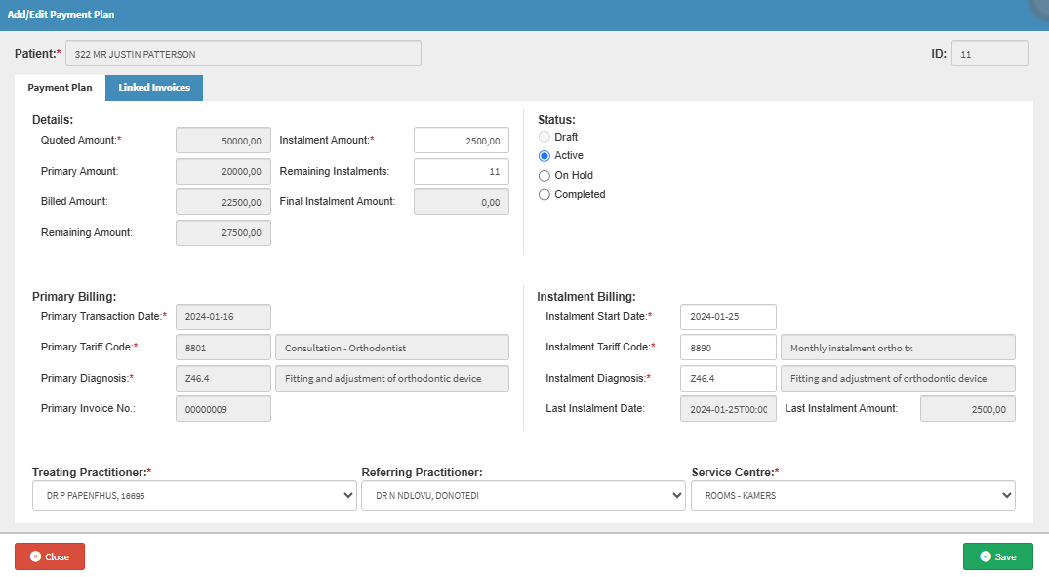Viewport: 1049px width, 577px height.
Task: Select the Active status radio button
Action: (x=545, y=156)
